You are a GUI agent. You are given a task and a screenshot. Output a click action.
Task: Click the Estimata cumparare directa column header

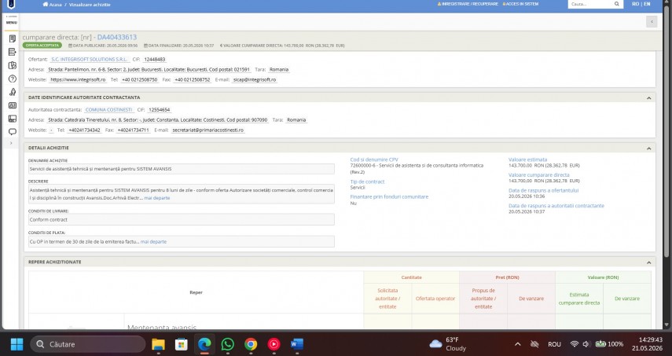click(579, 299)
